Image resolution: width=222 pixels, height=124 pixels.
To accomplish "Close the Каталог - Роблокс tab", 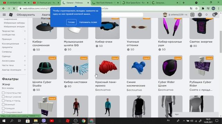I will pos(88,3).
